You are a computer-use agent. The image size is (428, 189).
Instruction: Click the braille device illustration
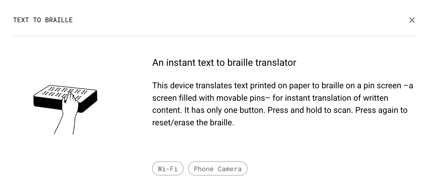point(65,107)
